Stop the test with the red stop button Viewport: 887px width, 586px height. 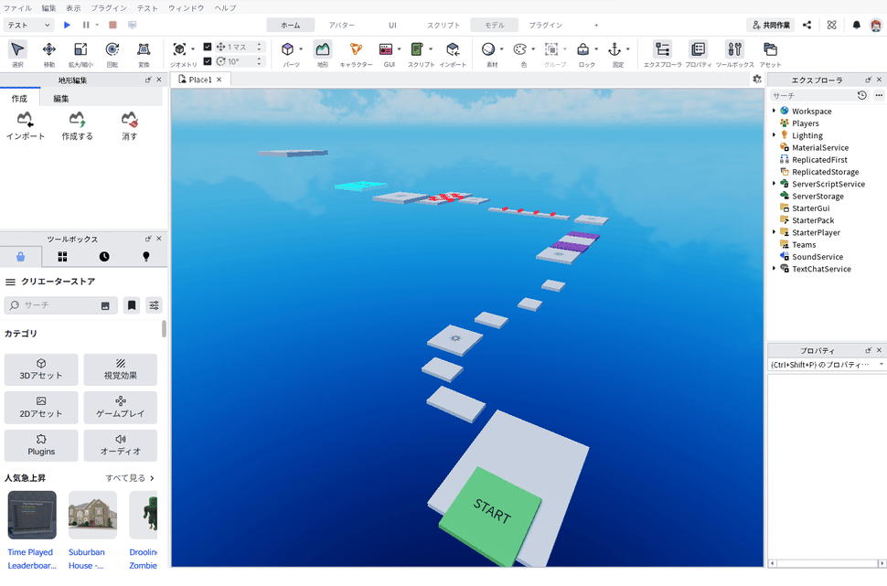[x=112, y=25]
